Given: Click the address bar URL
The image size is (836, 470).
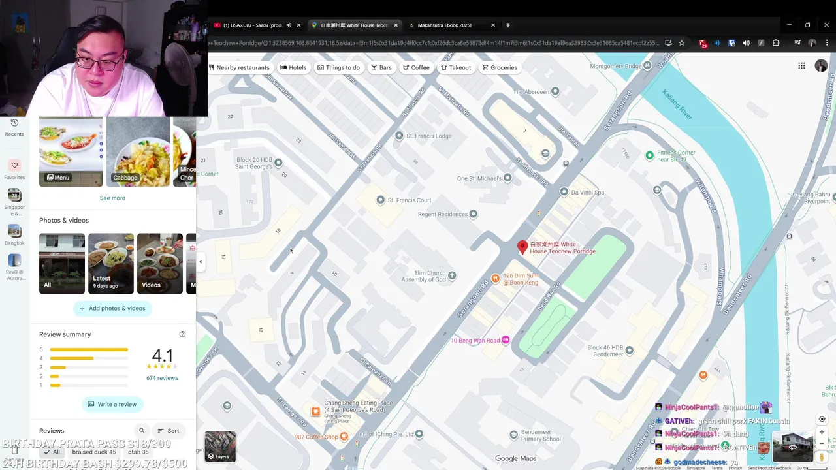Looking at the screenshot, I should click(x=434, y=43).
